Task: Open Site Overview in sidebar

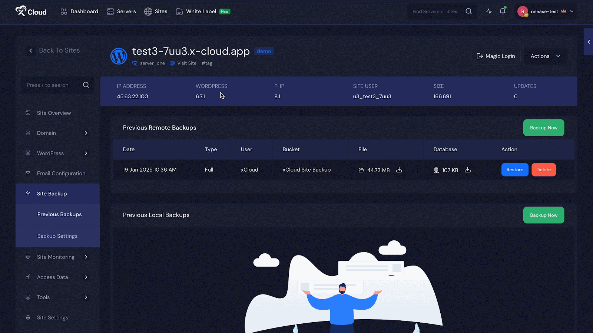Action: [54, 113]
